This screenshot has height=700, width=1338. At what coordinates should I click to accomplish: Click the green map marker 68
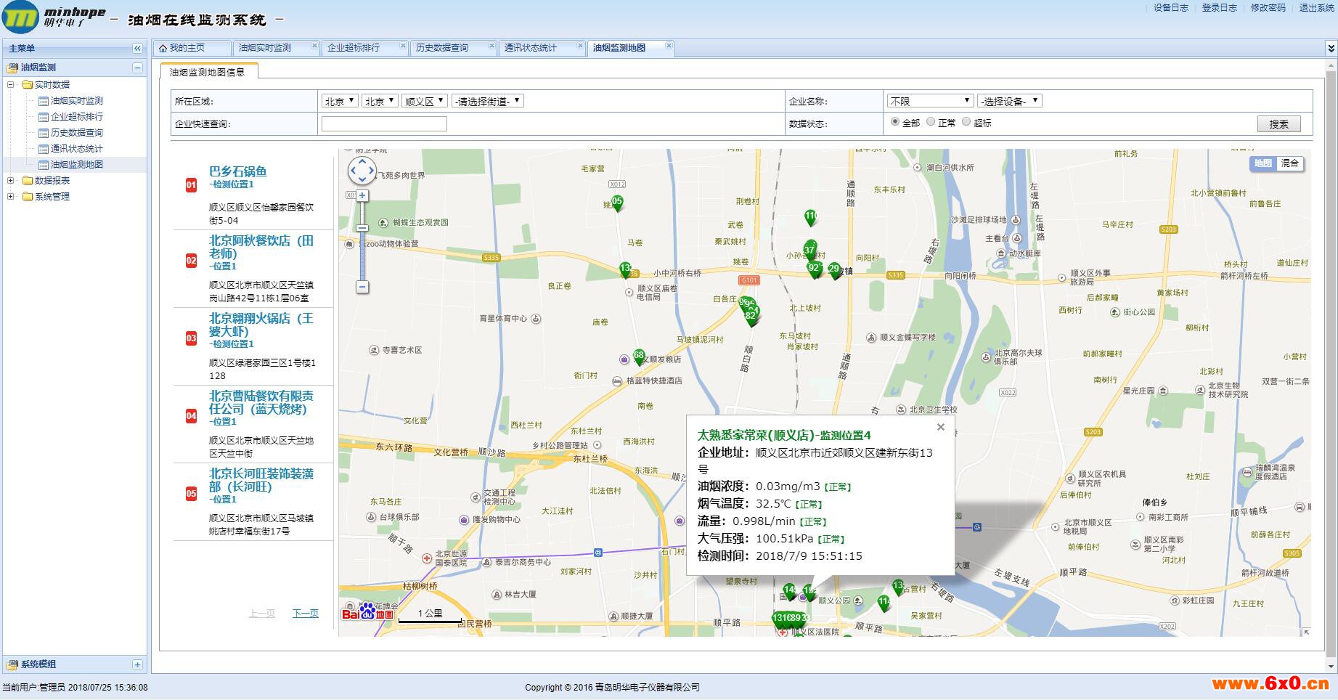click(639, 357)
